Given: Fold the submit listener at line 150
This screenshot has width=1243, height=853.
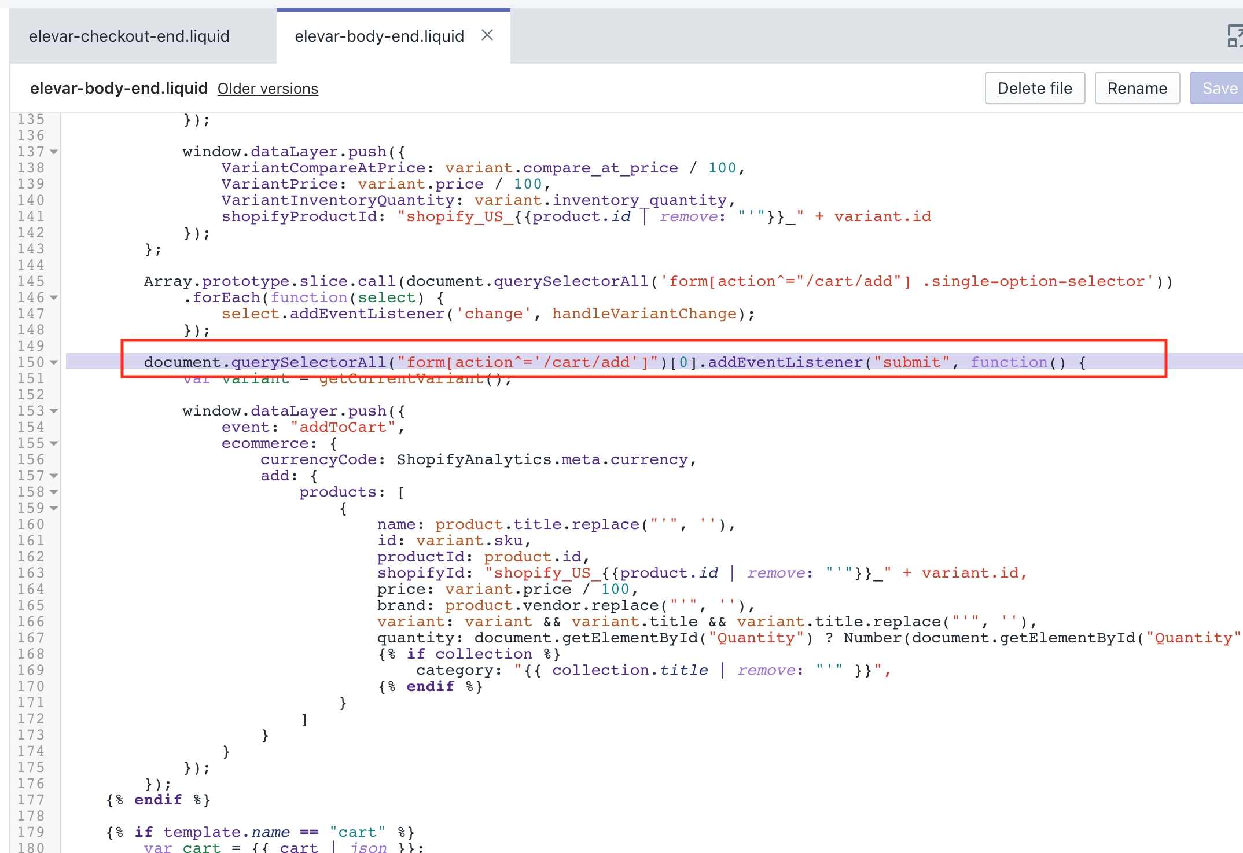Looking at the screenshot, I should tap(54, 362).
